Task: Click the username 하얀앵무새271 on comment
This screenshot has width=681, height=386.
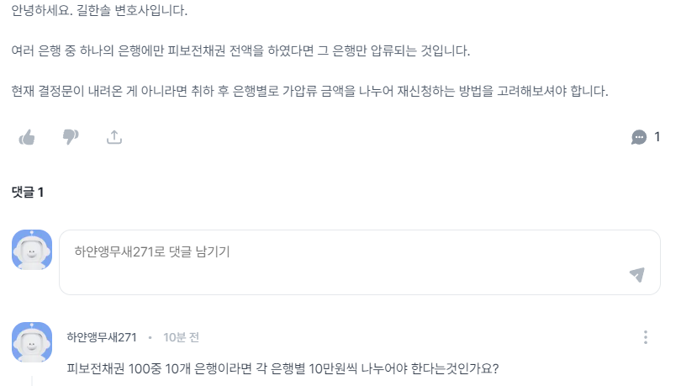Action: 102,337
